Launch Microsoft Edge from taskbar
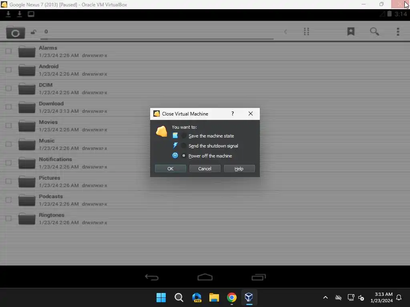The image size is (410, 307). click(197, 297)
